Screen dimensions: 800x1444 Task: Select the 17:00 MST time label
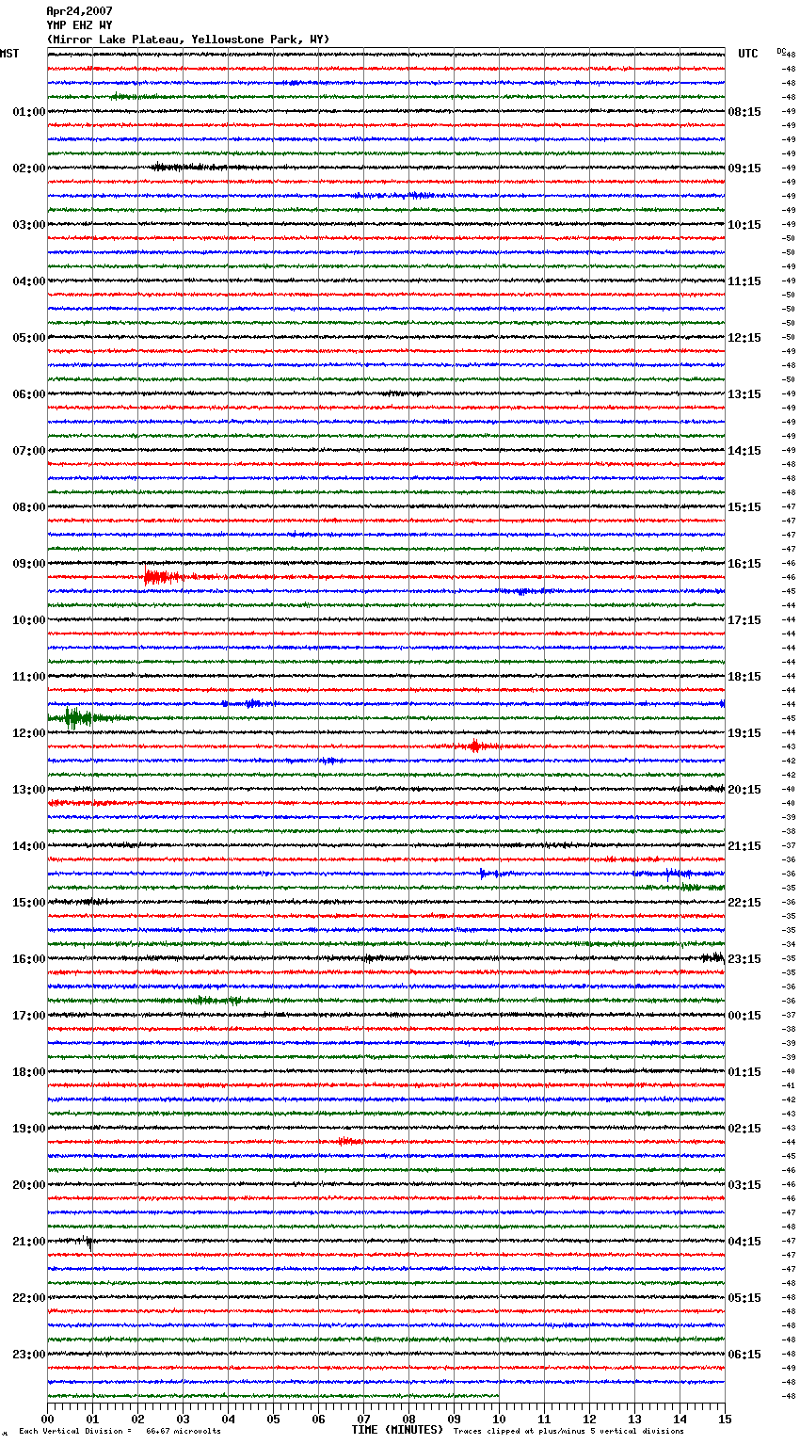pyautogui.click(x=29, y=1016)
